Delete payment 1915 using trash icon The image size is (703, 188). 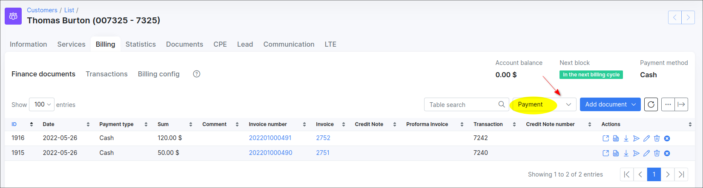tap(657, 153)
